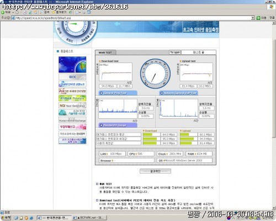
Task: Select the WAN TEST tab
Action: 105,52
